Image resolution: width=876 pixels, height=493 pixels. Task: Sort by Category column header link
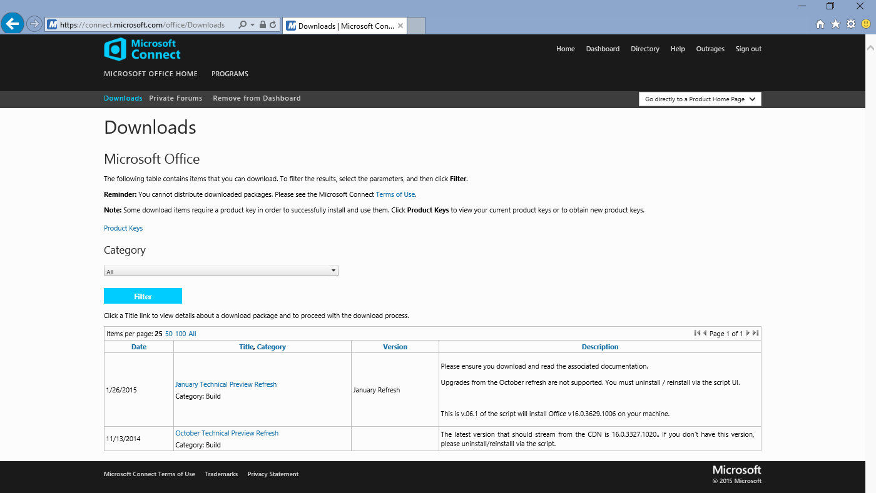[272, 347]
